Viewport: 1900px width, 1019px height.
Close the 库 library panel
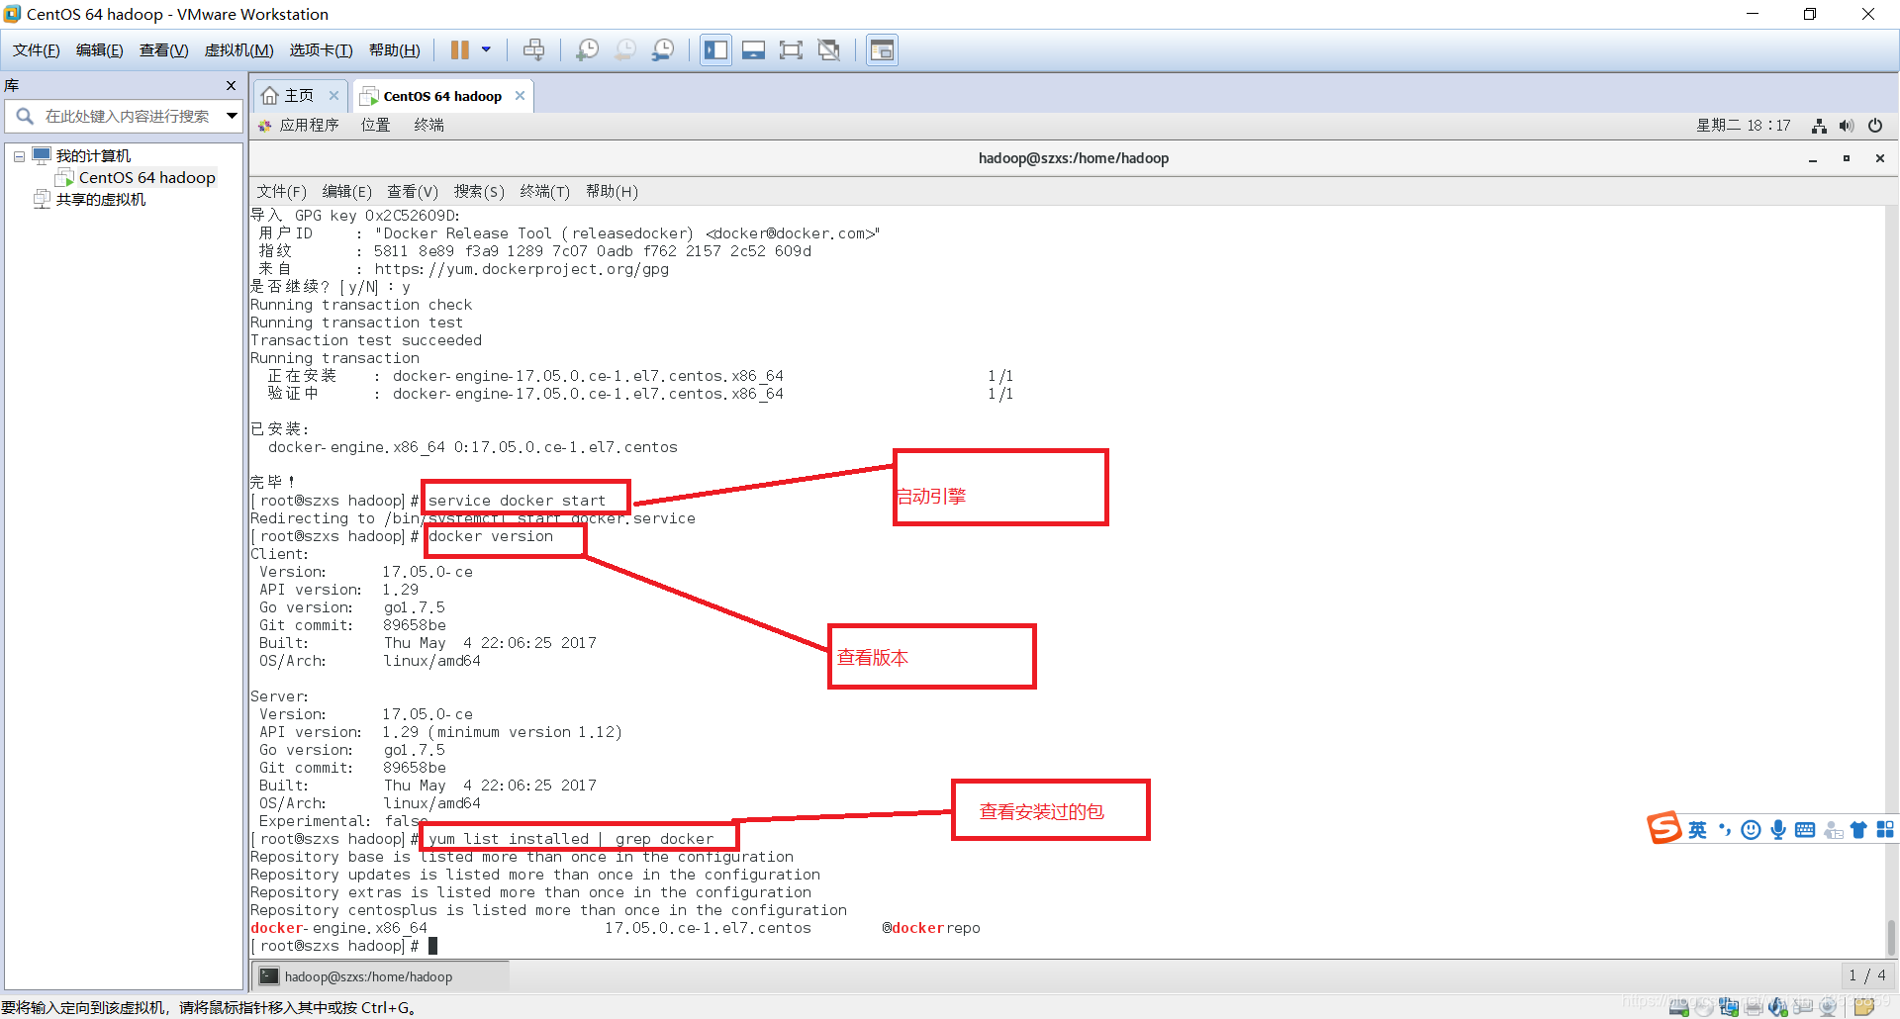point(231,86)
